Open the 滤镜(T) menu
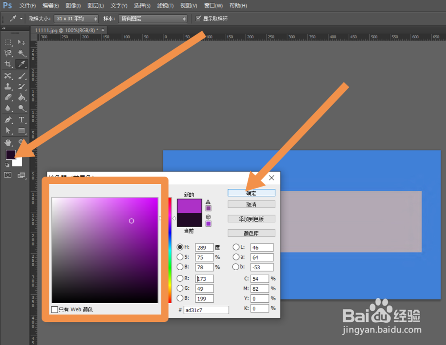The width and height of the screenshot is (446, 345). (x=165, y=6)
